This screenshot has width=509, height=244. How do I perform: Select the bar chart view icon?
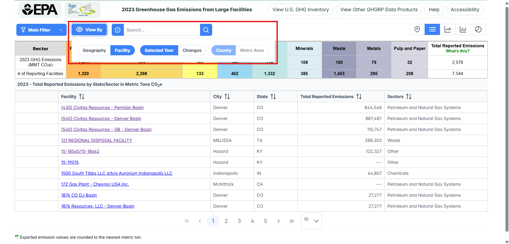pyautogui.click(x=463, y=29)
